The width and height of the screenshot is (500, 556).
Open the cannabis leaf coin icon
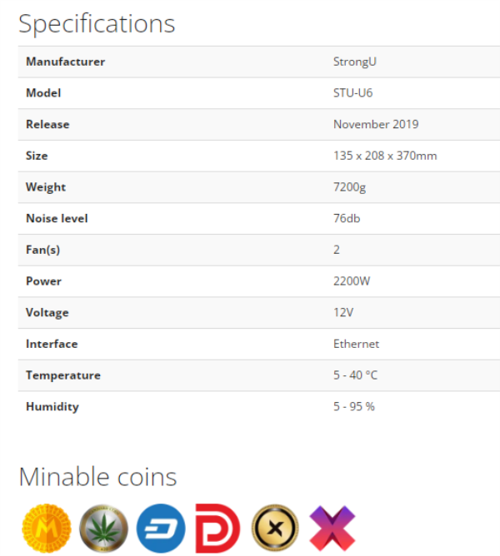pos(103,528)
